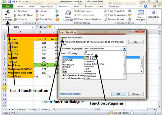Click Define Name in Defined Names group
This screenshot has width=162, height=115.
click(84, 11)
